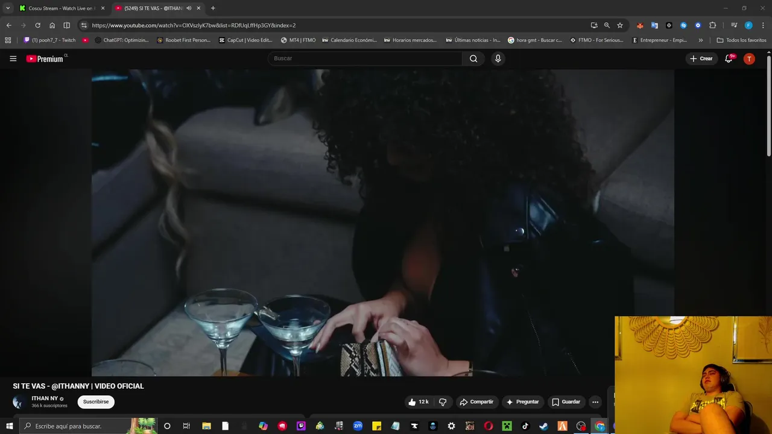Open Opera browser from the taskbar

point(489,426)
